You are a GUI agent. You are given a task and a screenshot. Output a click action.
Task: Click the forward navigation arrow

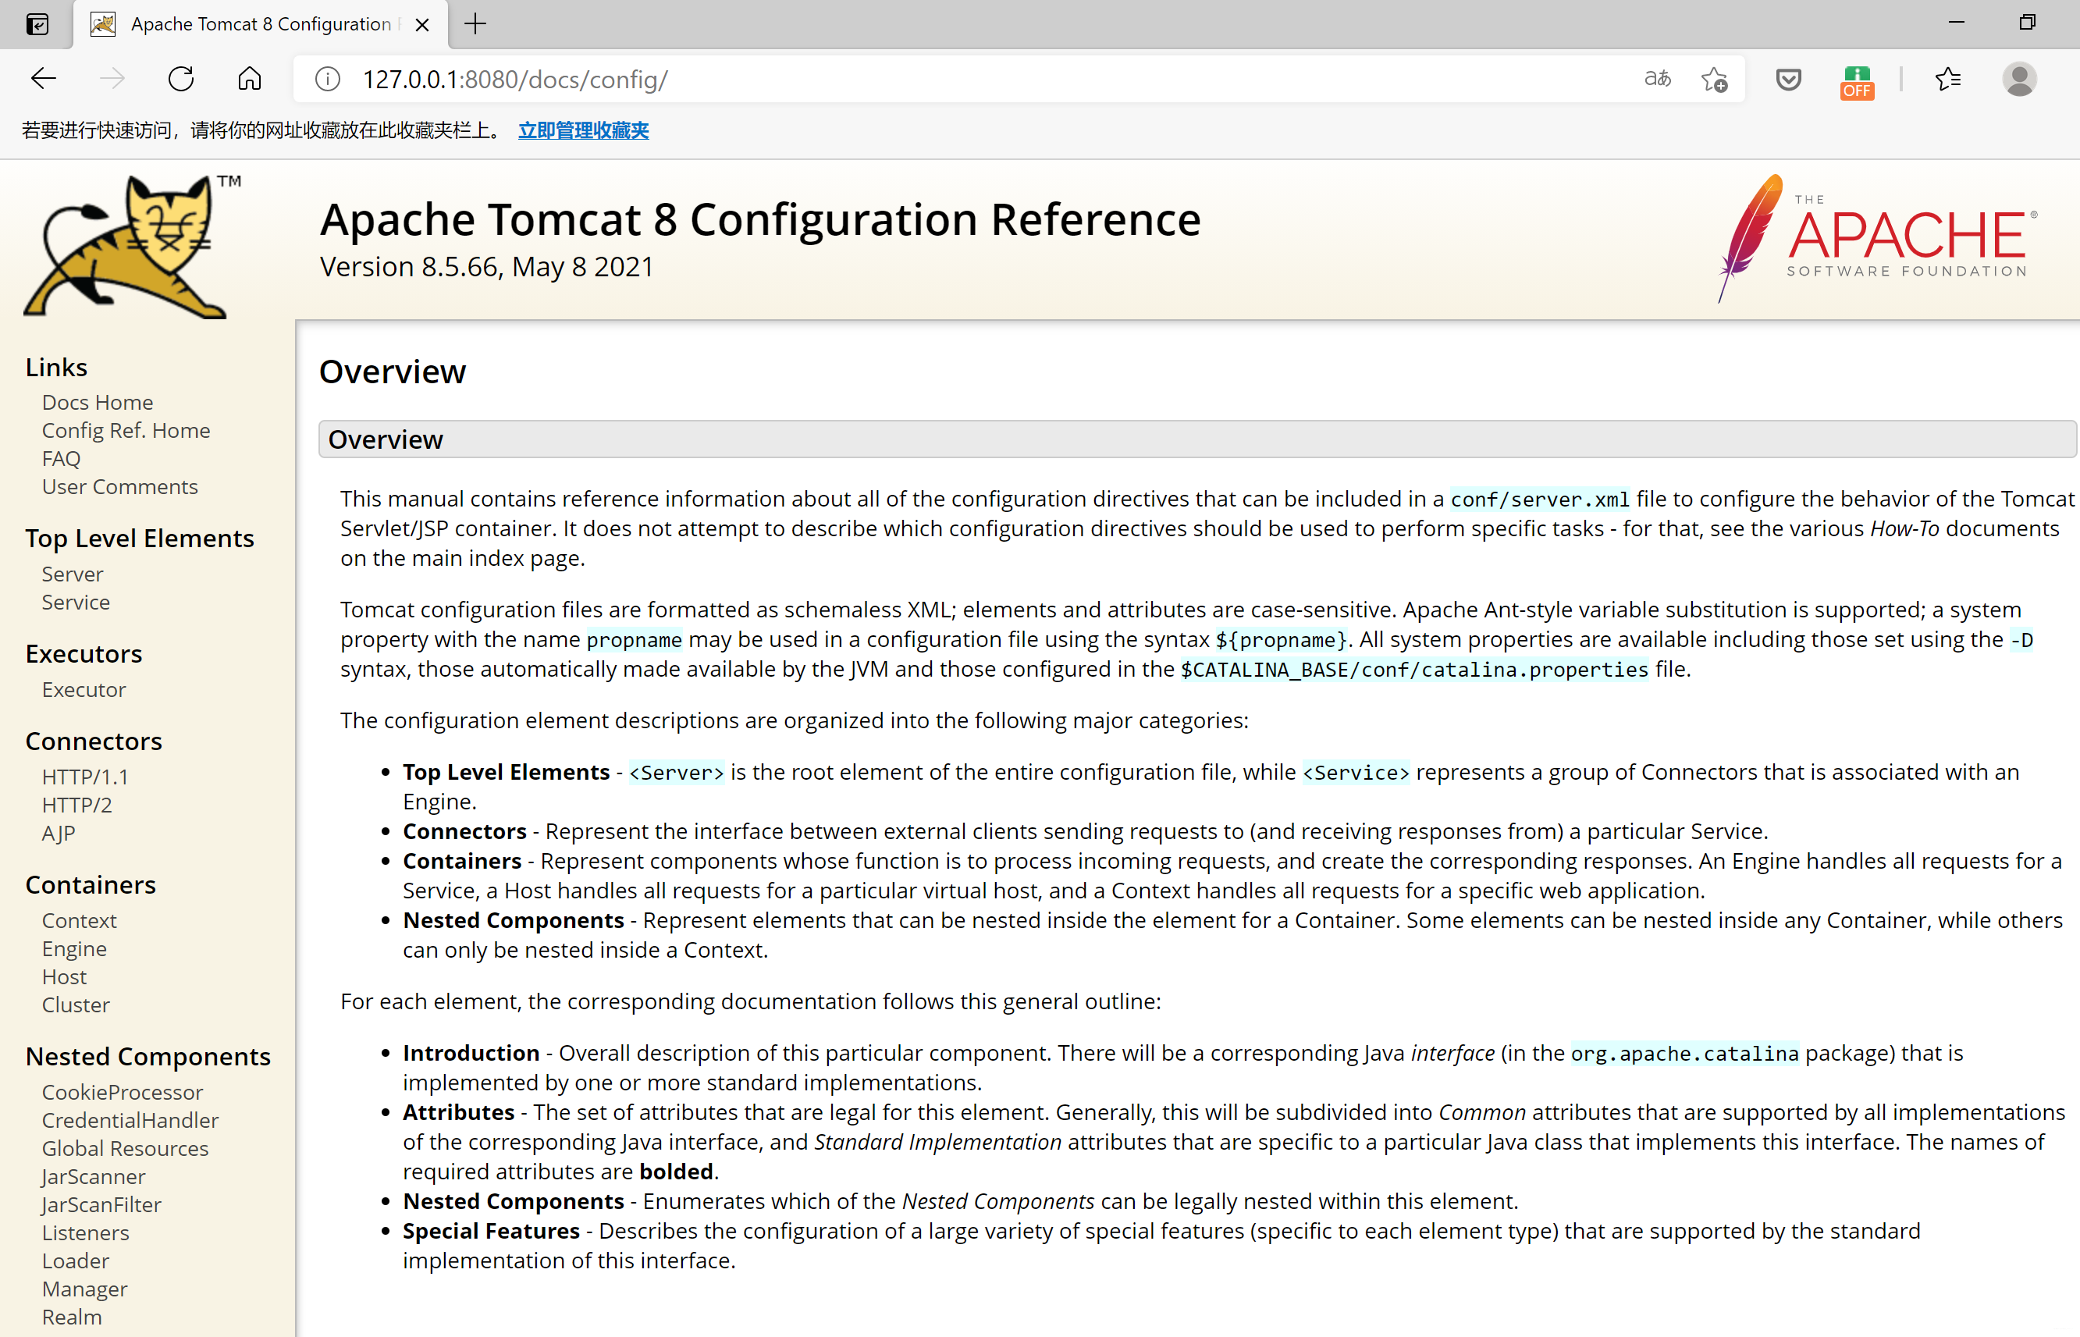coord(112,79)
